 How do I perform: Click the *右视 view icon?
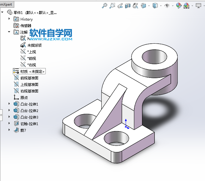23,64
